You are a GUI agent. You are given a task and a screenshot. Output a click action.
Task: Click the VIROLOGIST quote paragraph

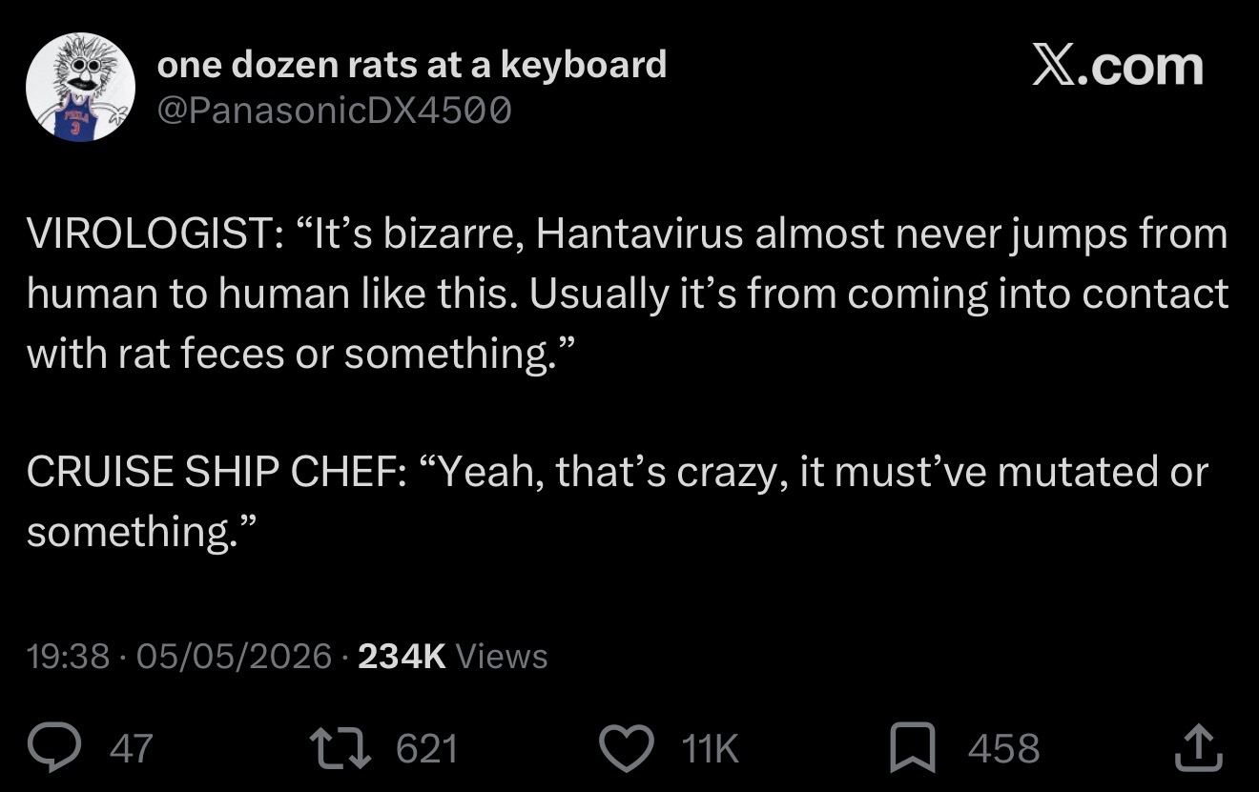pos(628,294)
